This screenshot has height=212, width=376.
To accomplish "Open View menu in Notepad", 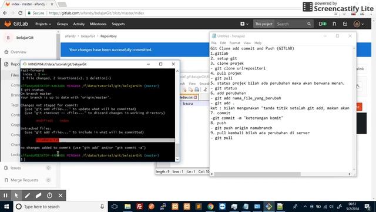I will (x=247, y=43).
